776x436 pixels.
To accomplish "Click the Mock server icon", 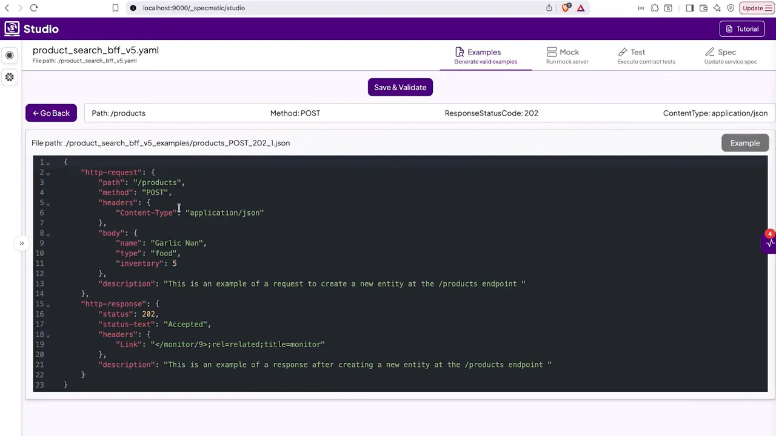I will pos(552,52).
